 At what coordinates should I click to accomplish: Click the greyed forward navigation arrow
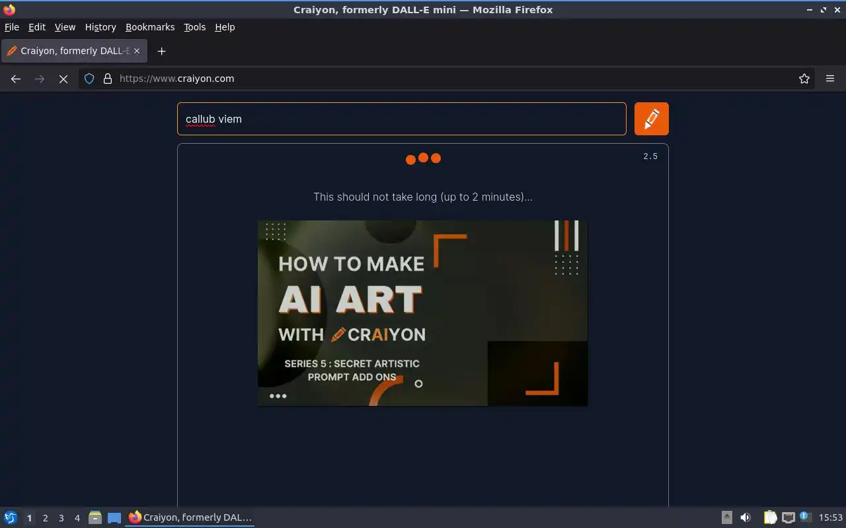coord(40,79)
